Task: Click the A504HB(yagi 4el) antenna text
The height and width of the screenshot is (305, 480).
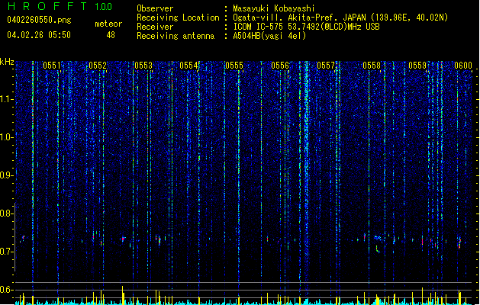Action: 269,36
